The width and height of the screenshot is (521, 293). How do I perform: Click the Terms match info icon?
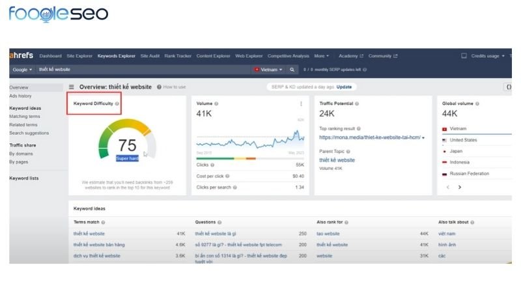coord(103,223)
